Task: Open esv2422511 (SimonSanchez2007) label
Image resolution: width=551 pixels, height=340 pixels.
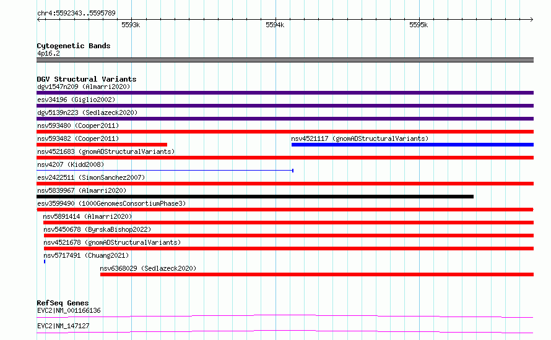Action: point(91,177)
